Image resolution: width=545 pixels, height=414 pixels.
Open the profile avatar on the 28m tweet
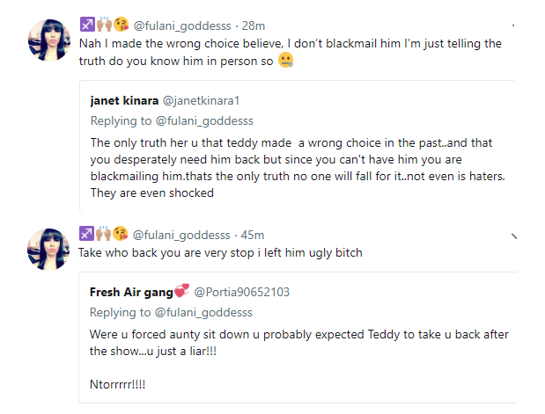[x=48, y=37]
